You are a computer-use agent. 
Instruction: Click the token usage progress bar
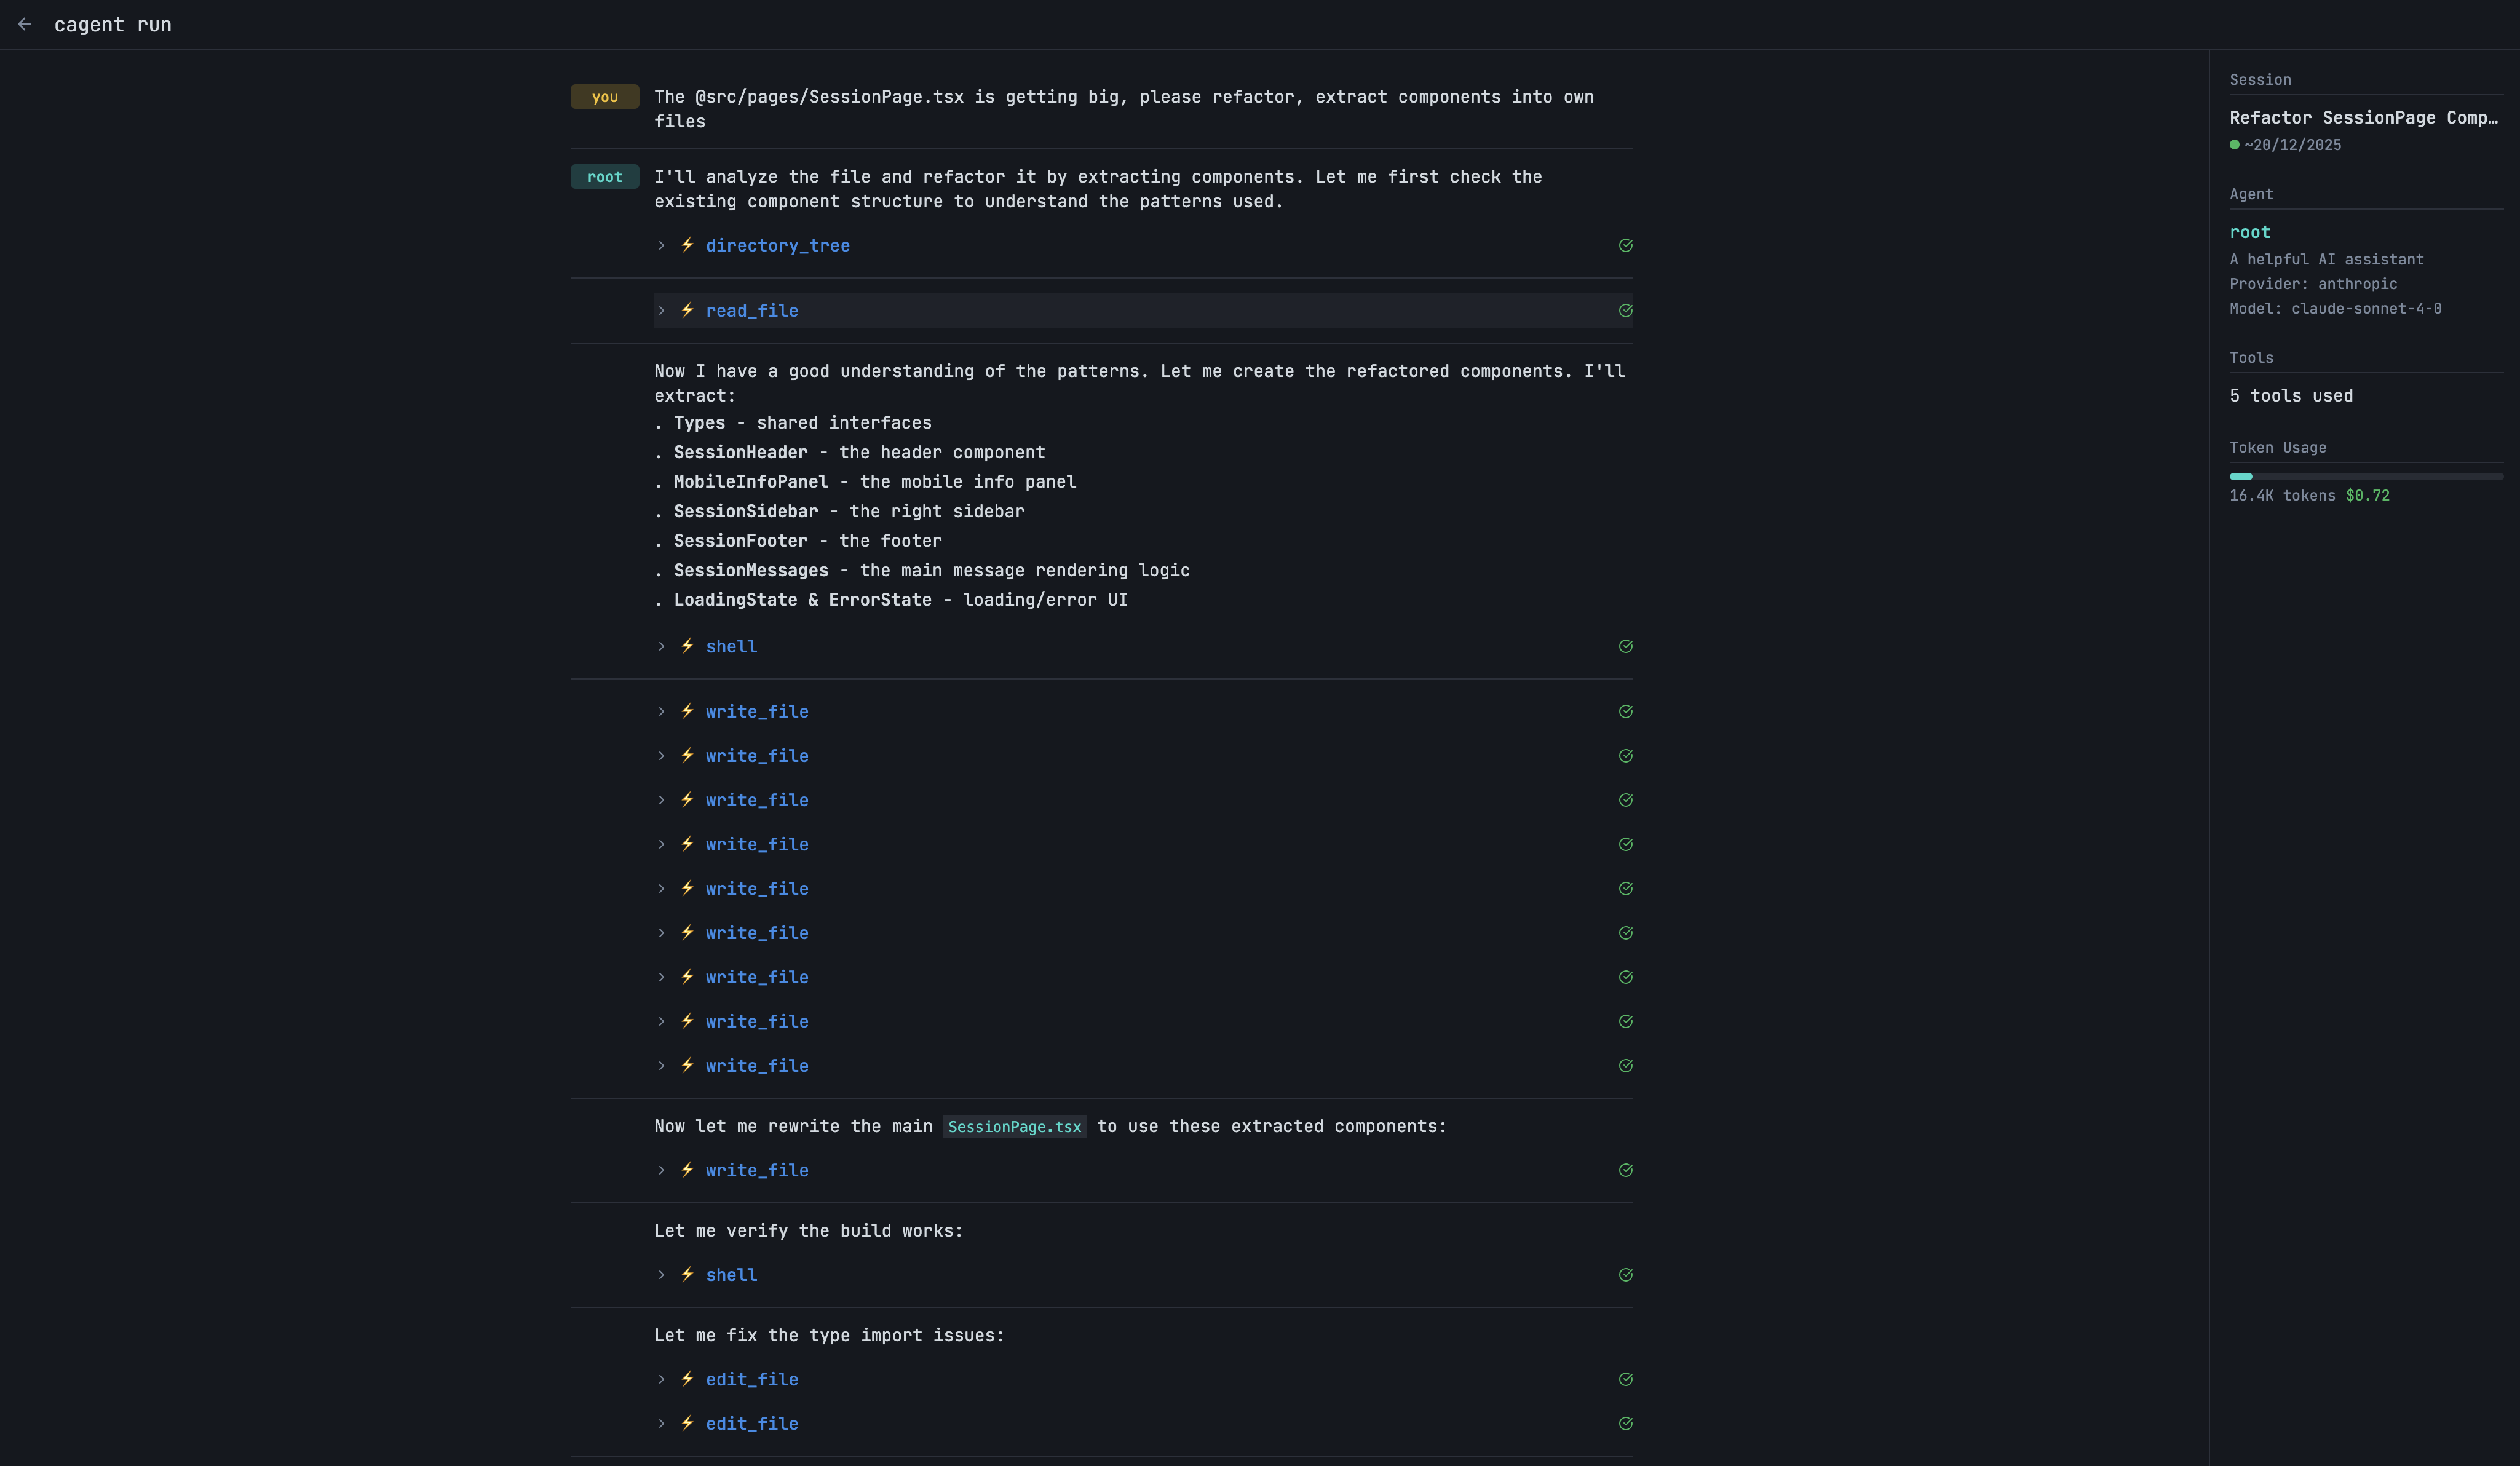coord(2365,477)
